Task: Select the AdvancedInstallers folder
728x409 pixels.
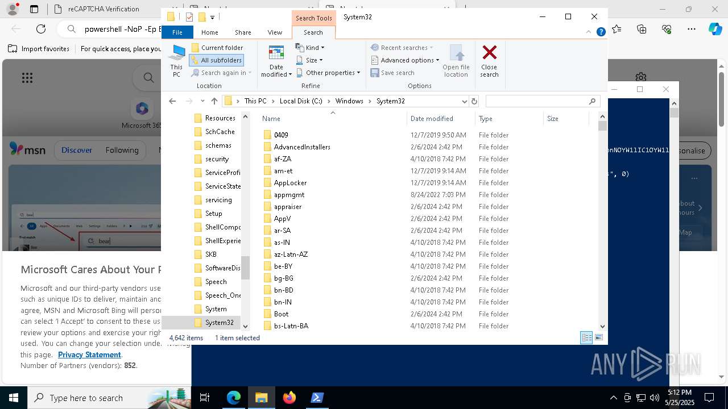Action: (x=302, y=147)
